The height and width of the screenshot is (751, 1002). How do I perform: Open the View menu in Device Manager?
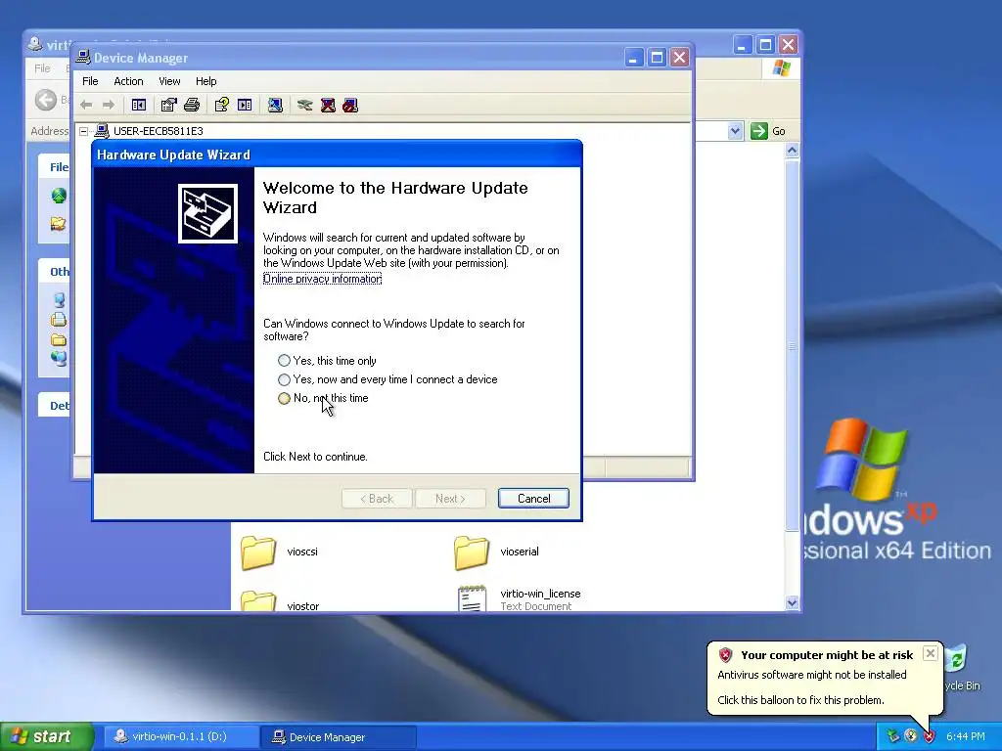169,81
